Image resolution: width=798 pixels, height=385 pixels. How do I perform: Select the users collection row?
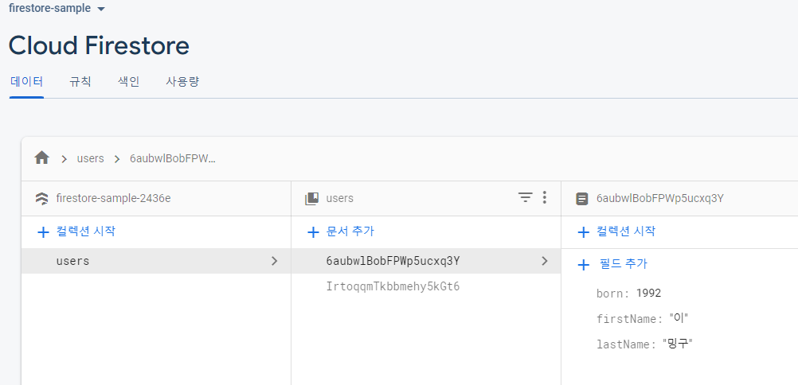coord(156,261)
